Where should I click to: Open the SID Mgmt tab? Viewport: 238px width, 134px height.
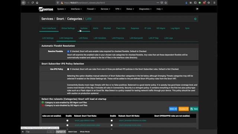161,28
